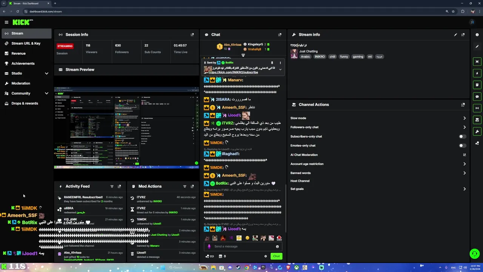Open AI Chat Moderation external link
This screenshot has height=272, width=483.
(x=464, y=155)
